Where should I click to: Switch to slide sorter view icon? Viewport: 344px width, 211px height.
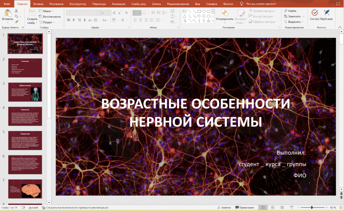tap(272, 208)
